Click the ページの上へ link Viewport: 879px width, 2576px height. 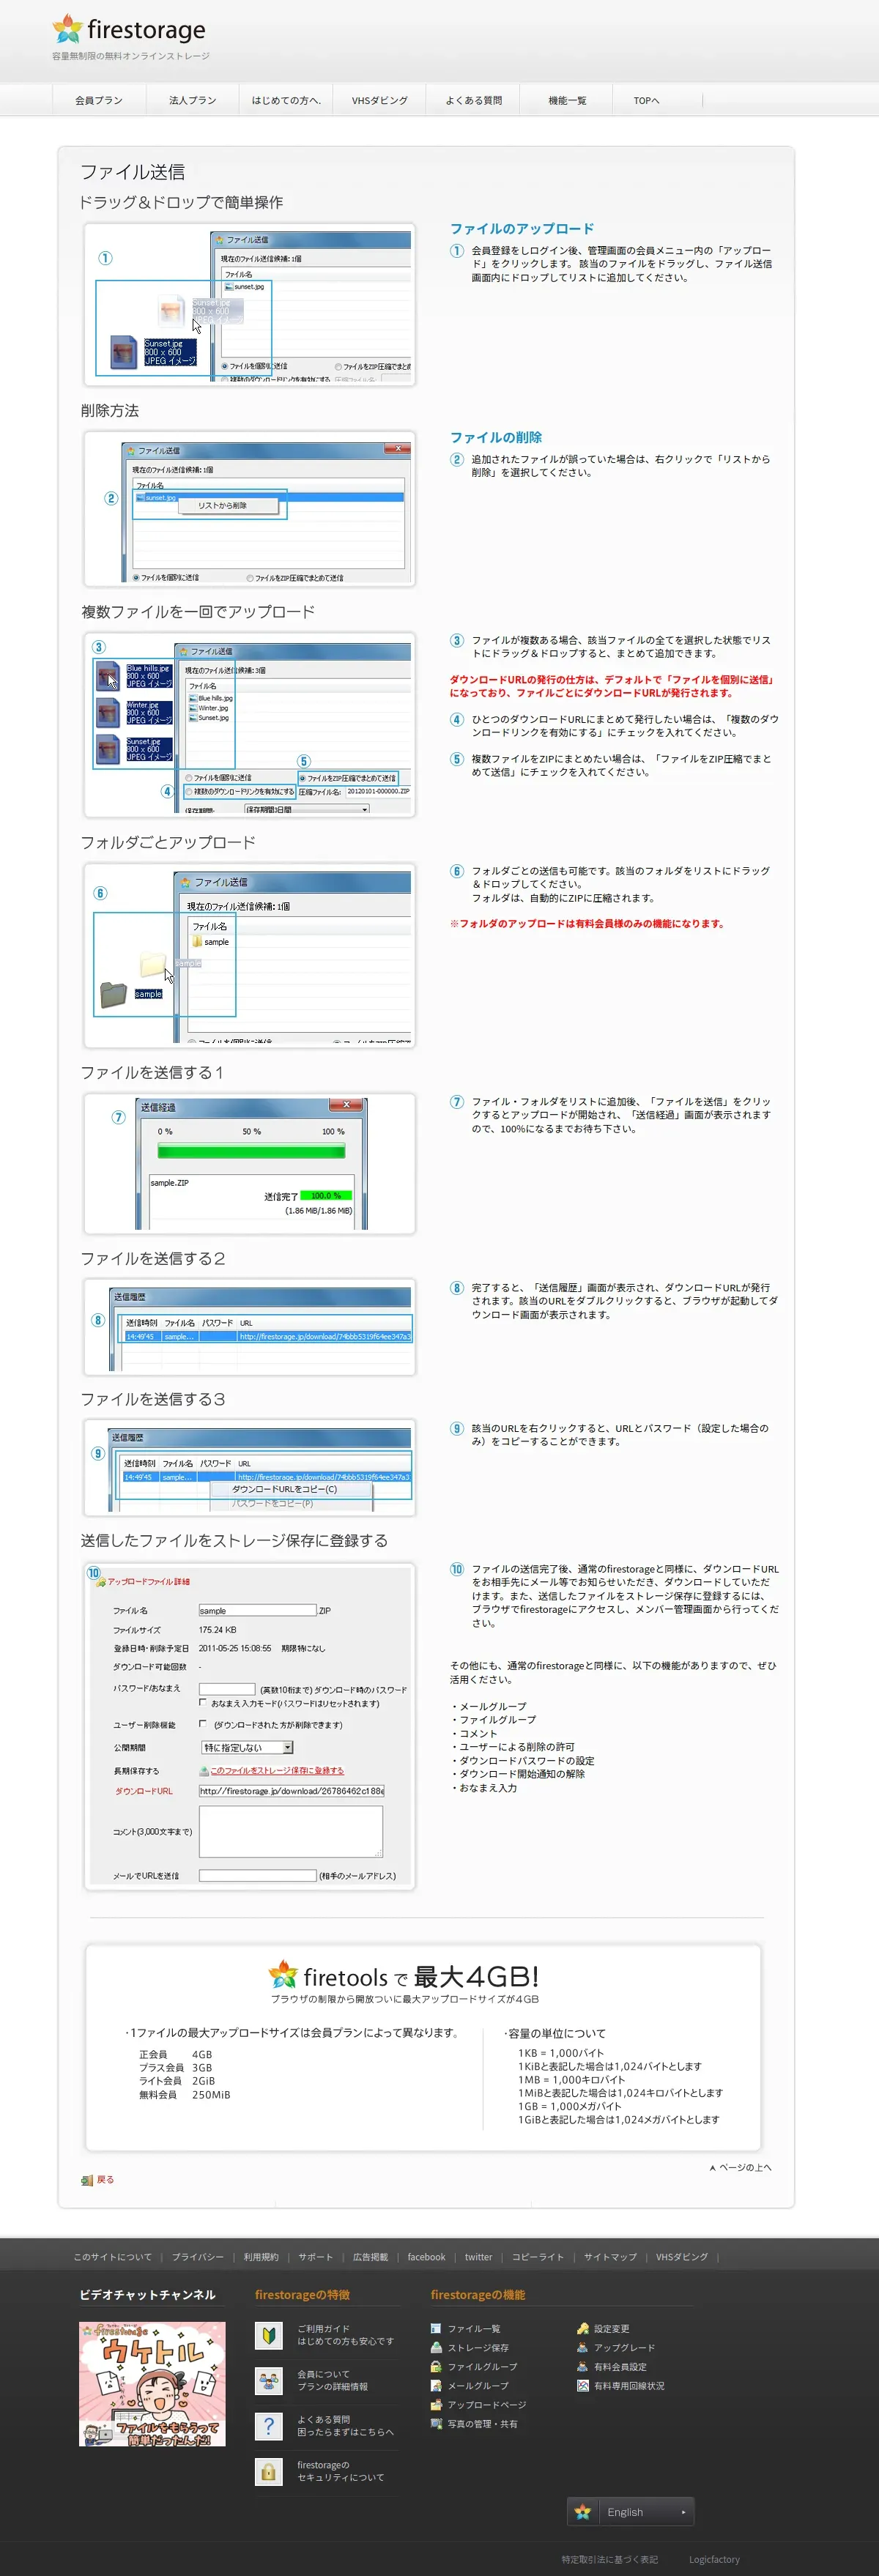pyautogui.click(x=745, y=2167)
